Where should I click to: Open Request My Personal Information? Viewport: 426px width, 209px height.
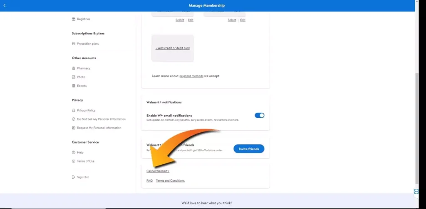point(99,128)
